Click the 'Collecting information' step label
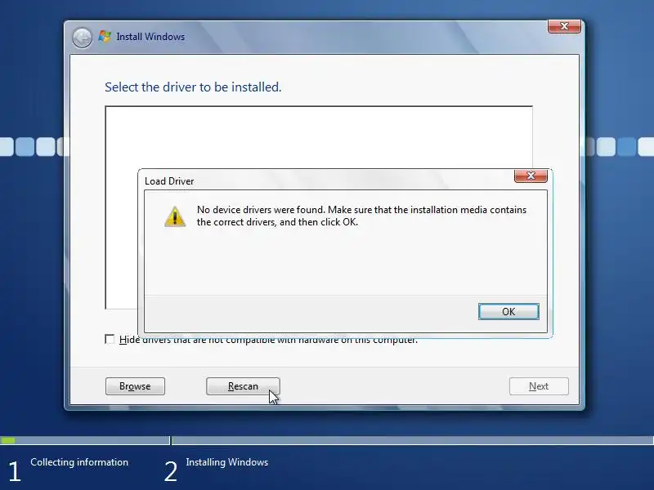This screenshot has height=490, width=654. [x=79, y=462]
